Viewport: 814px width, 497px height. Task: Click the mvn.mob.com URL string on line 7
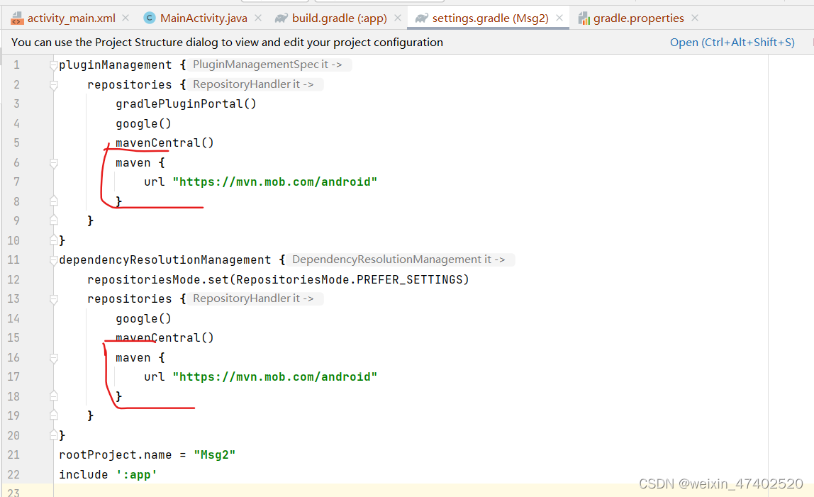coord(275,182)
